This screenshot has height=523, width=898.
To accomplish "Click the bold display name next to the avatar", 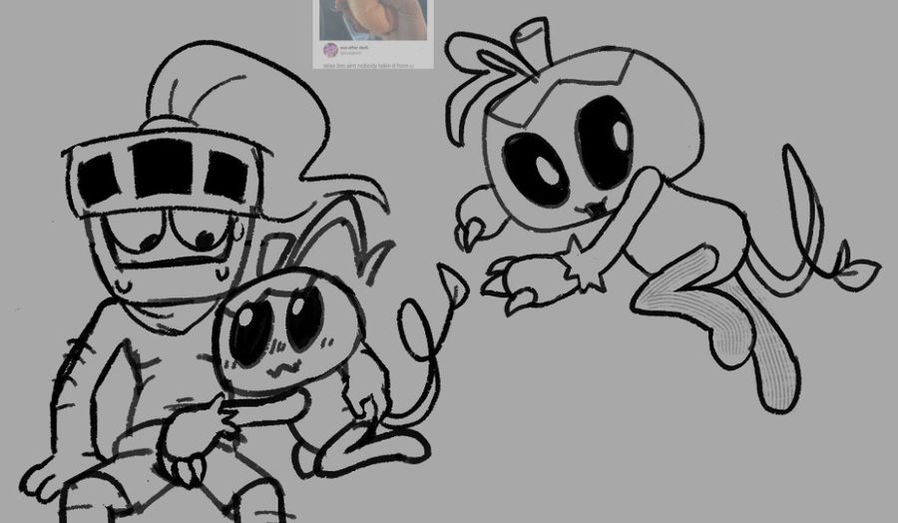I will (353, 48).
